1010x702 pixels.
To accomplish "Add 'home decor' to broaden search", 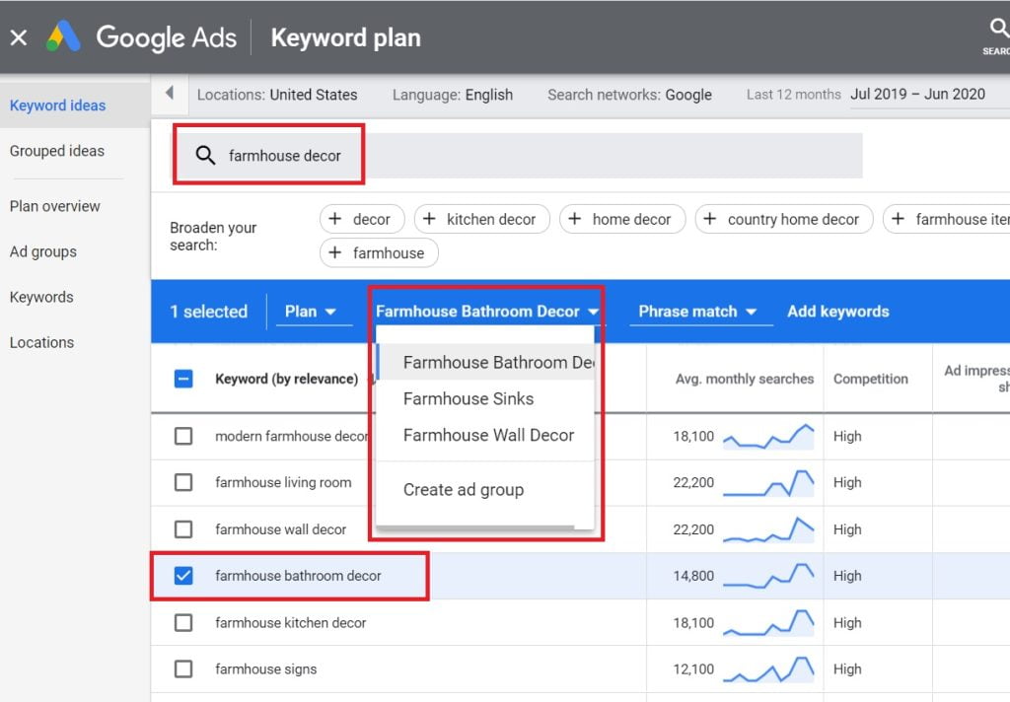I will click(619, 219).
